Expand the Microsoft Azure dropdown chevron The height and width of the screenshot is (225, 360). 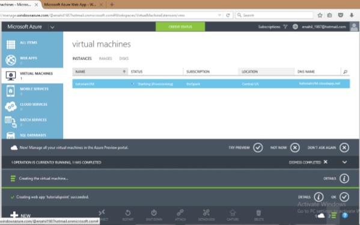(x=52, y=27)
